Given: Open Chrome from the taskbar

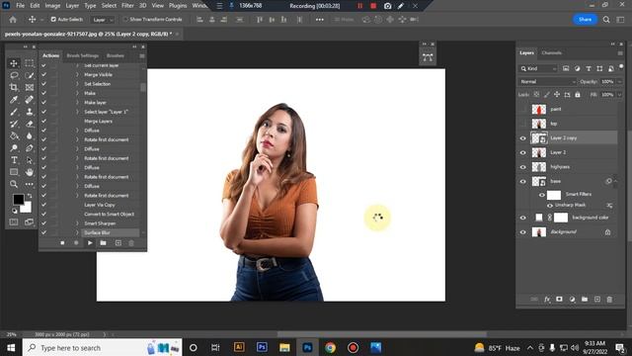Looking at the screenshot, I should (330, 347).
